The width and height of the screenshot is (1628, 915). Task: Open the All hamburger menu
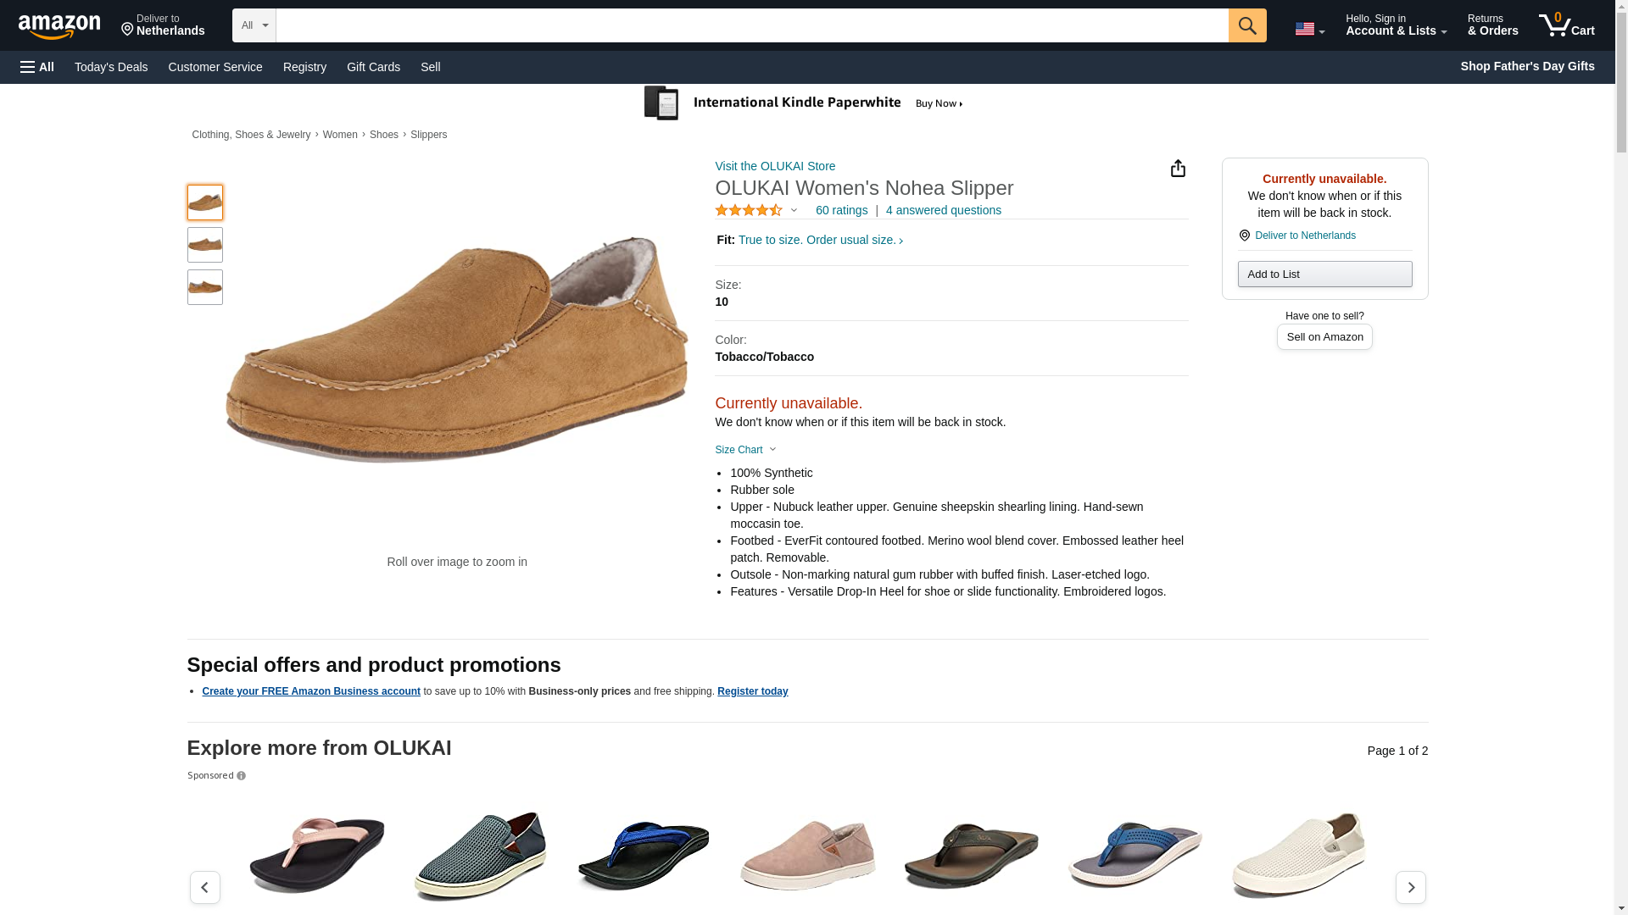[37, 67]
